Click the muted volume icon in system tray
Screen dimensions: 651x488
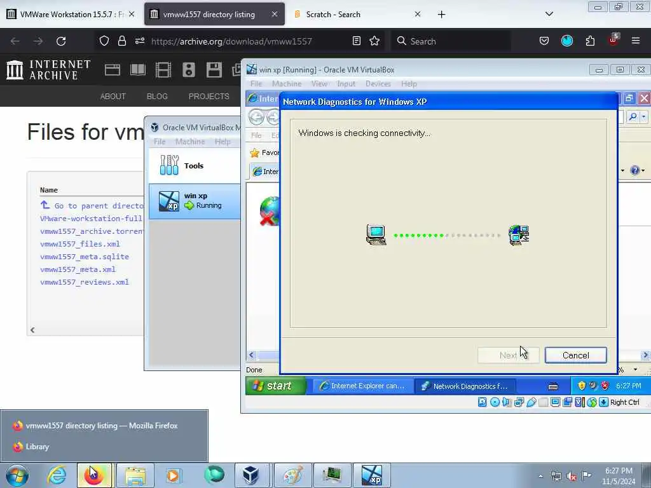(572, 477)
